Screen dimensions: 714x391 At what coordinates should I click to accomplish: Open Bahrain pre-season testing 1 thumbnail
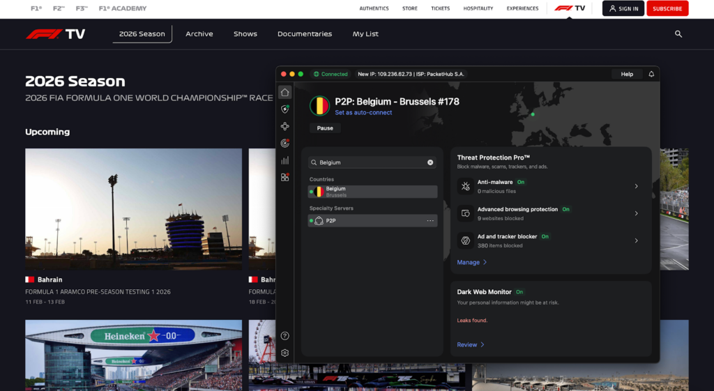(133, 209)
